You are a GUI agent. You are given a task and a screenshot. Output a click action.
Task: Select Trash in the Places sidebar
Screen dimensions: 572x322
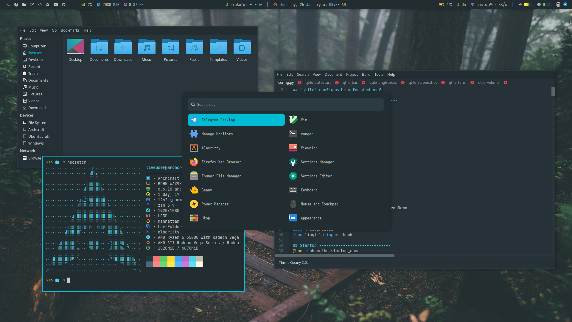[x=33, y=73]
